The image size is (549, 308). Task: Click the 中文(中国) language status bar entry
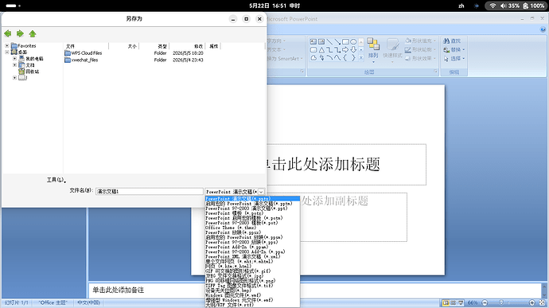click(89, 302)
